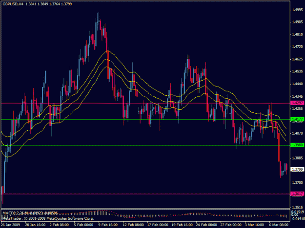Click the 12 Feb 08:00 time label

(x=133, y=225)
